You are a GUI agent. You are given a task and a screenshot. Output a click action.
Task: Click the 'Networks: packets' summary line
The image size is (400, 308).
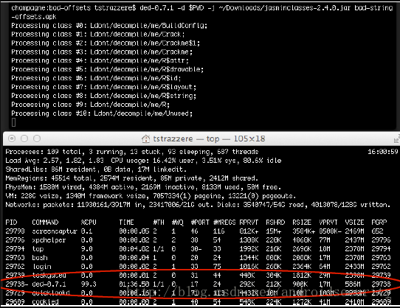pyautogui.click(x=198, y=205)
